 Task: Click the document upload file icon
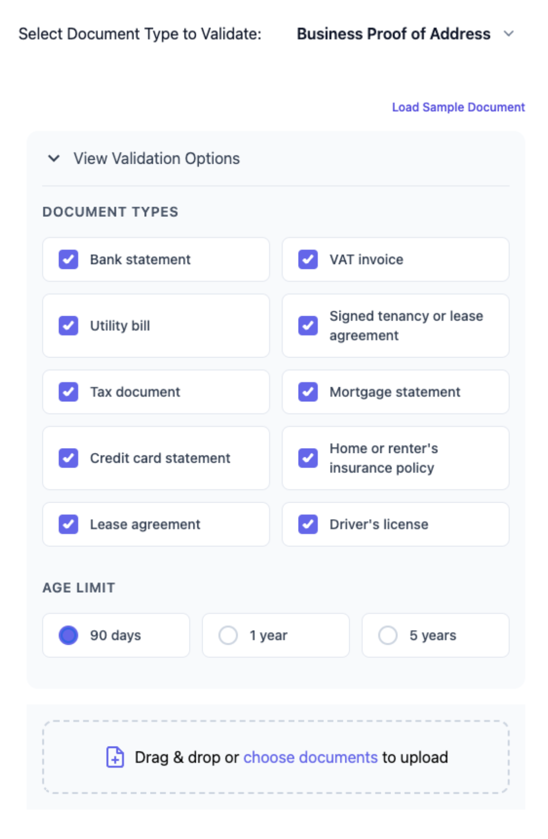pos(115,757)
